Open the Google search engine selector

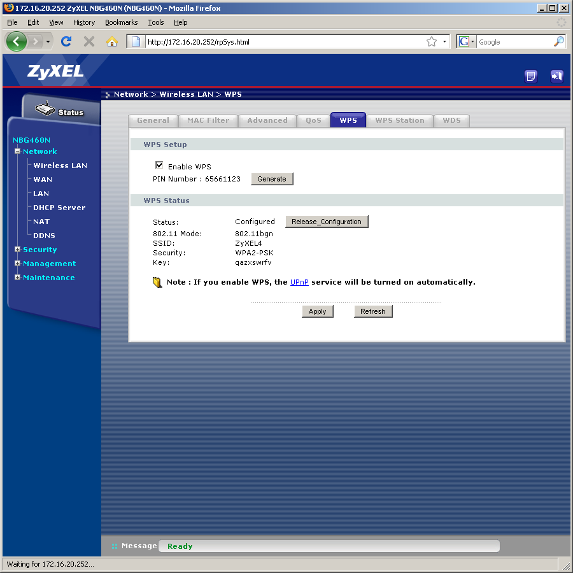[466, 41]
